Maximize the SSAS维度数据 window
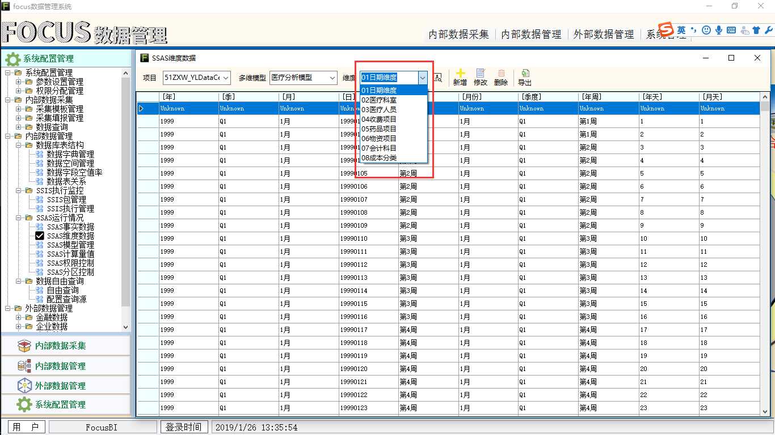 tap(731, 58)
